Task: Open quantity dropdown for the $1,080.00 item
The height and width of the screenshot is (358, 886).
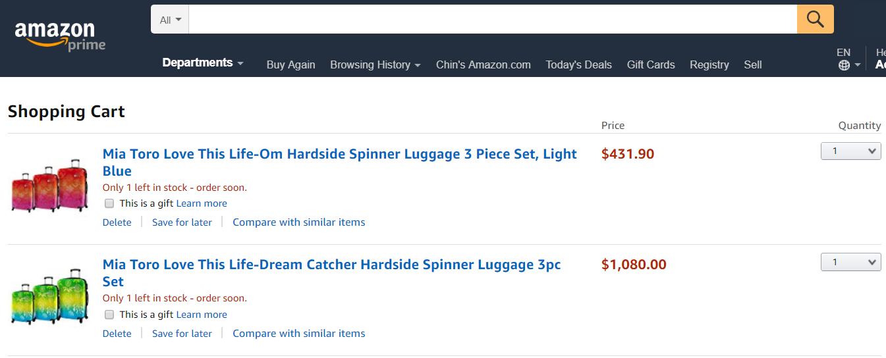Action: click(x=850, y=263)
